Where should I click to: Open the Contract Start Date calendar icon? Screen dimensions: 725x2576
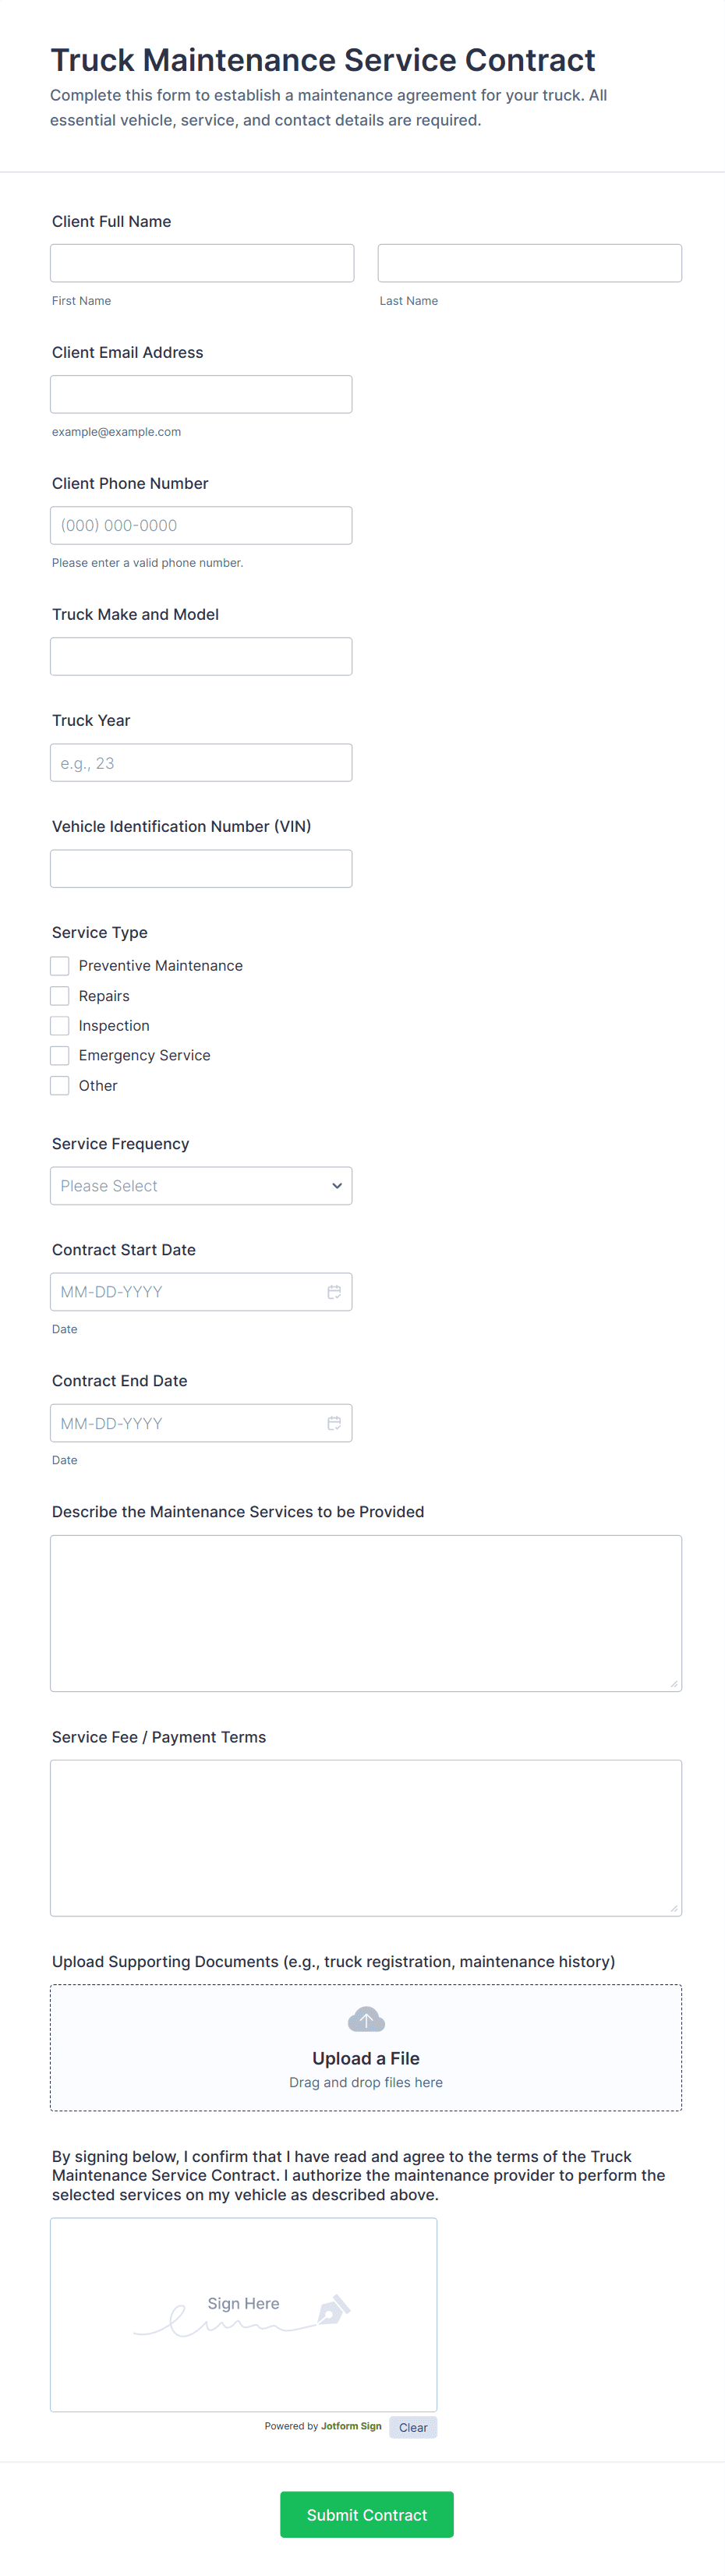coord(334,1291)
